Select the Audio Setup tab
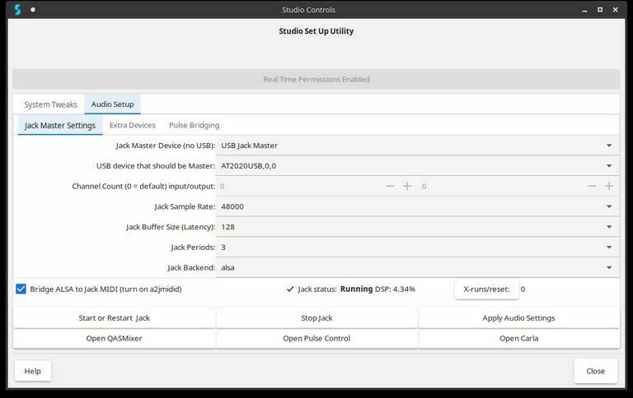Viewport: 633px width, 398px height. pyautogui.click(x=112, y=104)
